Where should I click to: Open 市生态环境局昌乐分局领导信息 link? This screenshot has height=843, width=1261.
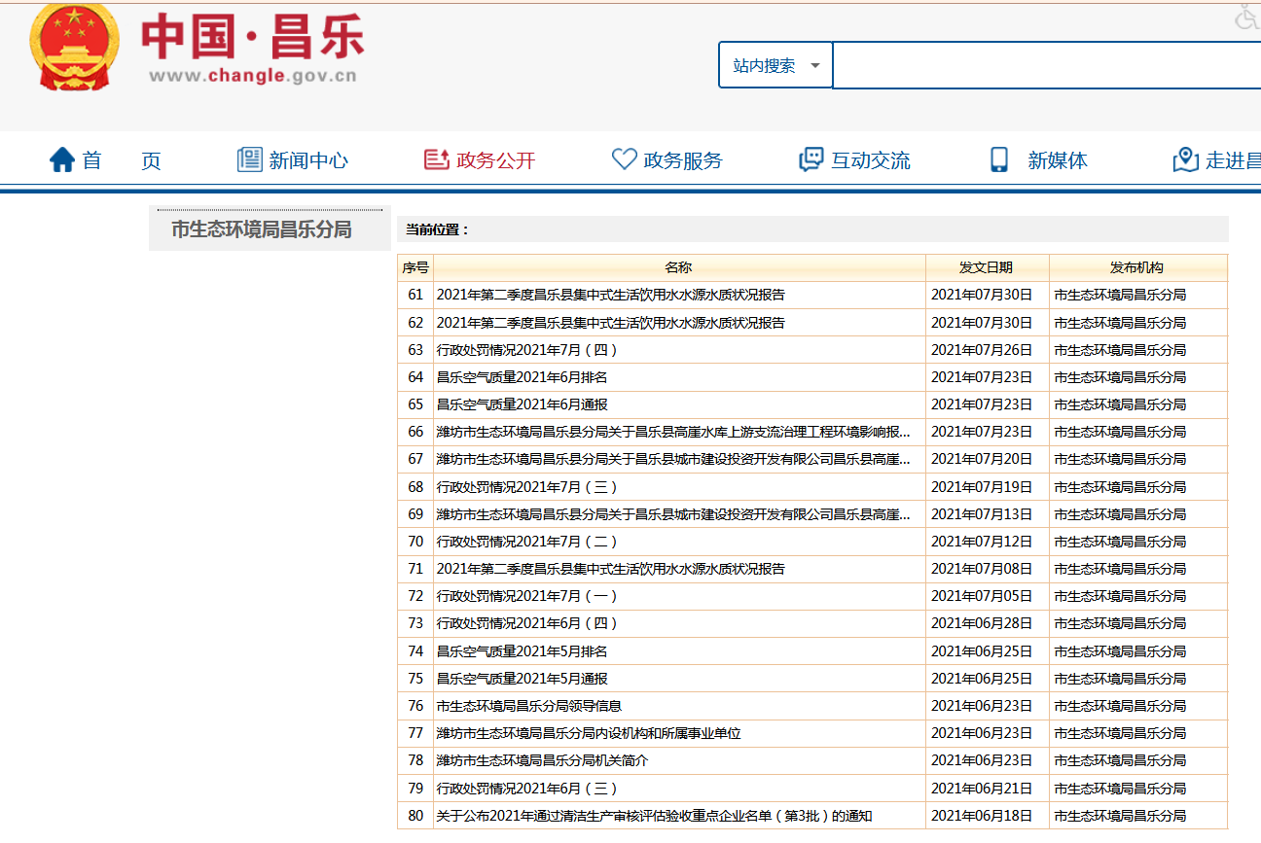click(x=528, y=706)
